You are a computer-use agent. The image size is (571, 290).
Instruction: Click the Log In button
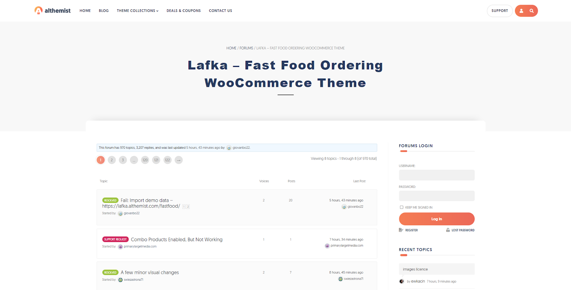[437, 219]
